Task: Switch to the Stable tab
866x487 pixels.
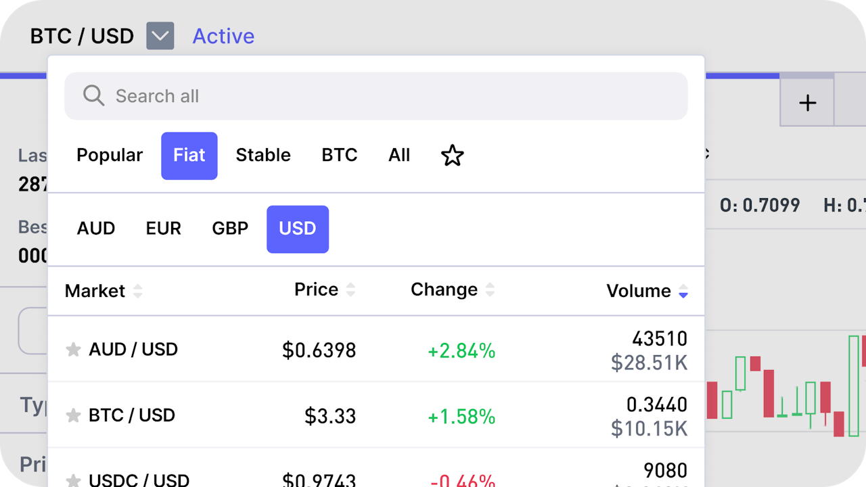Action: (263, 156)
